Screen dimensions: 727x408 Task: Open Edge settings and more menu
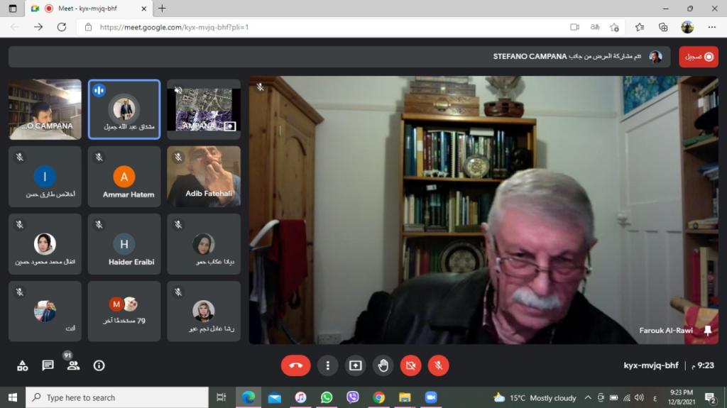click(711, 27)
